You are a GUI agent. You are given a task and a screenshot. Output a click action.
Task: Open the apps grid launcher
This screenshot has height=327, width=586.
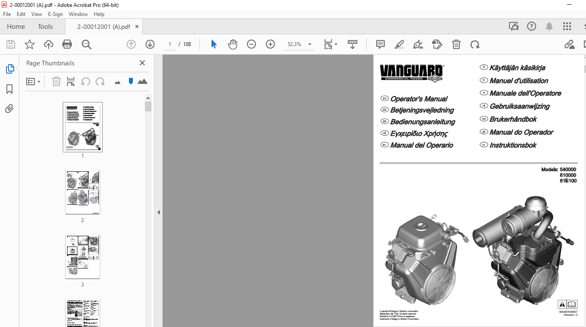coord(567,26)
